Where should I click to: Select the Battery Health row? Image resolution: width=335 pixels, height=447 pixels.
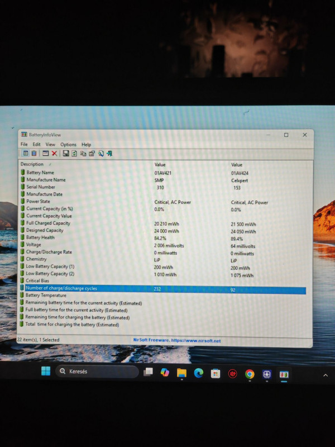point(163,237)
